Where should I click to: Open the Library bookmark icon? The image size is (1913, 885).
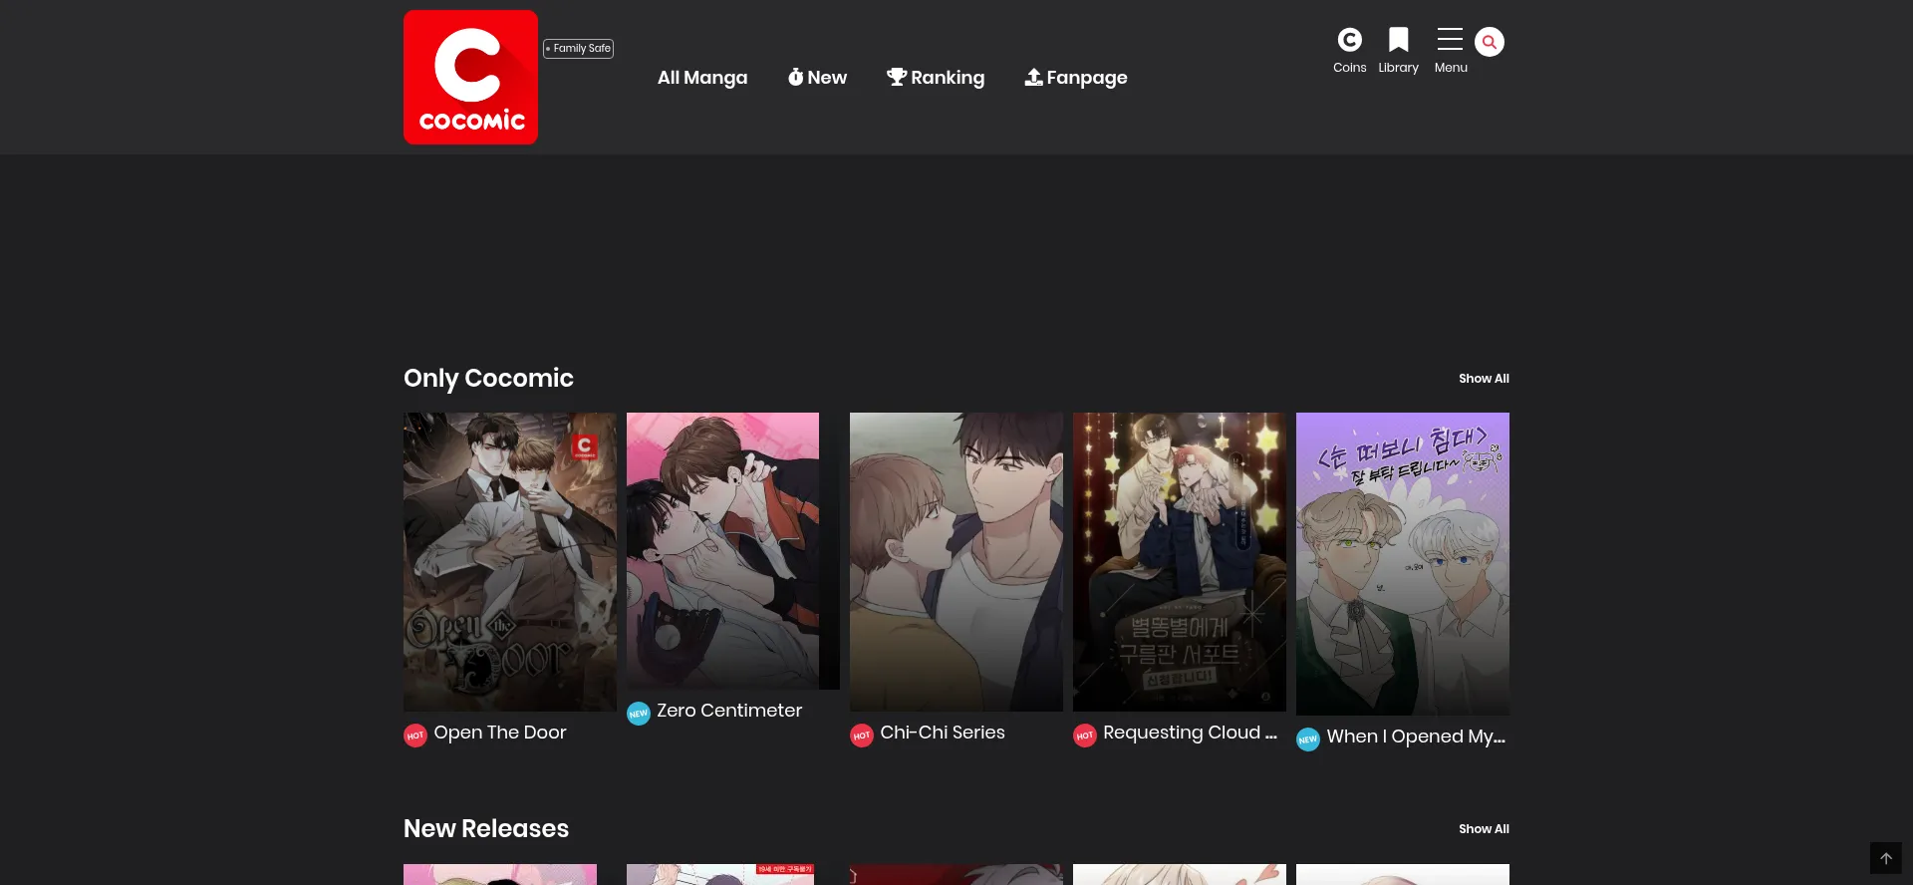[x=1398, y=40]
